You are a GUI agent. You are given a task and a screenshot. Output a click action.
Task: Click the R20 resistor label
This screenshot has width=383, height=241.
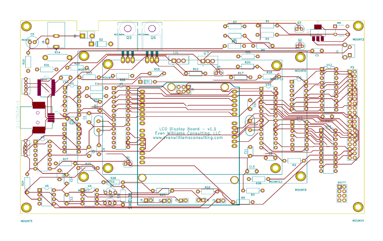click(248, 62)
